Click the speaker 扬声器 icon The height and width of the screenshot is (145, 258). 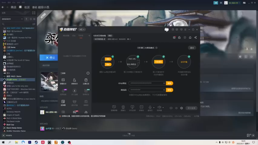pyautogui.click(x=159, y=108)
